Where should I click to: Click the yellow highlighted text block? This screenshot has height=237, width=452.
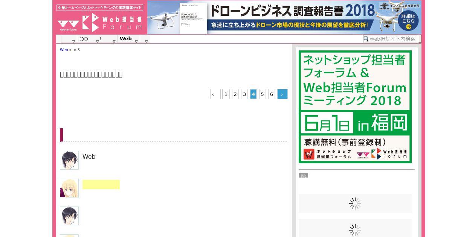pos(101,184)
